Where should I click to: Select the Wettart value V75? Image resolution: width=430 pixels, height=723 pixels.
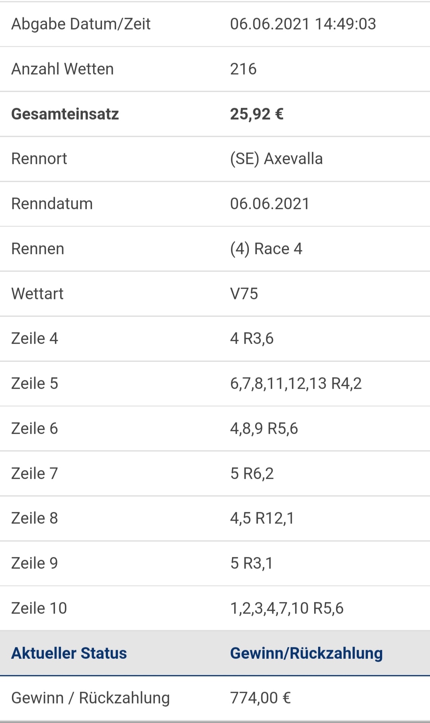click(244, 294)
